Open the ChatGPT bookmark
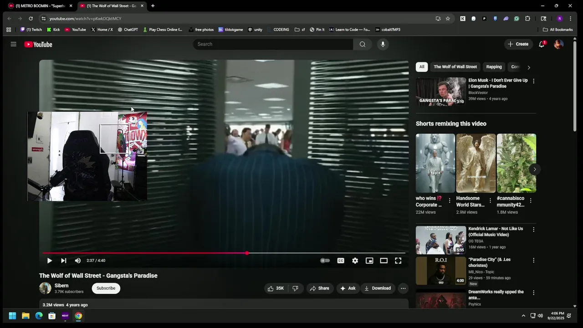583x328 pixels. point(128,30)
